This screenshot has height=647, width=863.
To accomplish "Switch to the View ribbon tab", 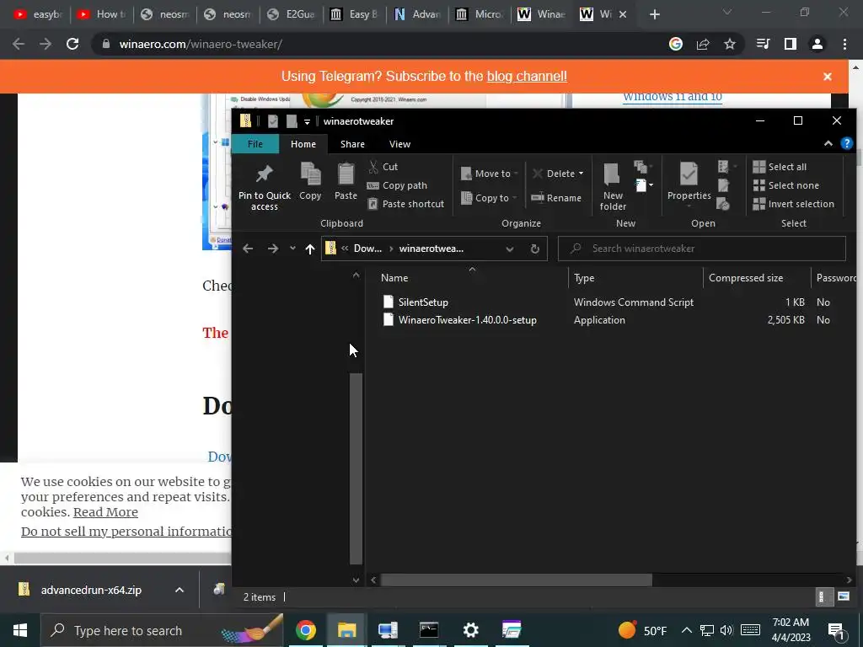I will point(399,144).
